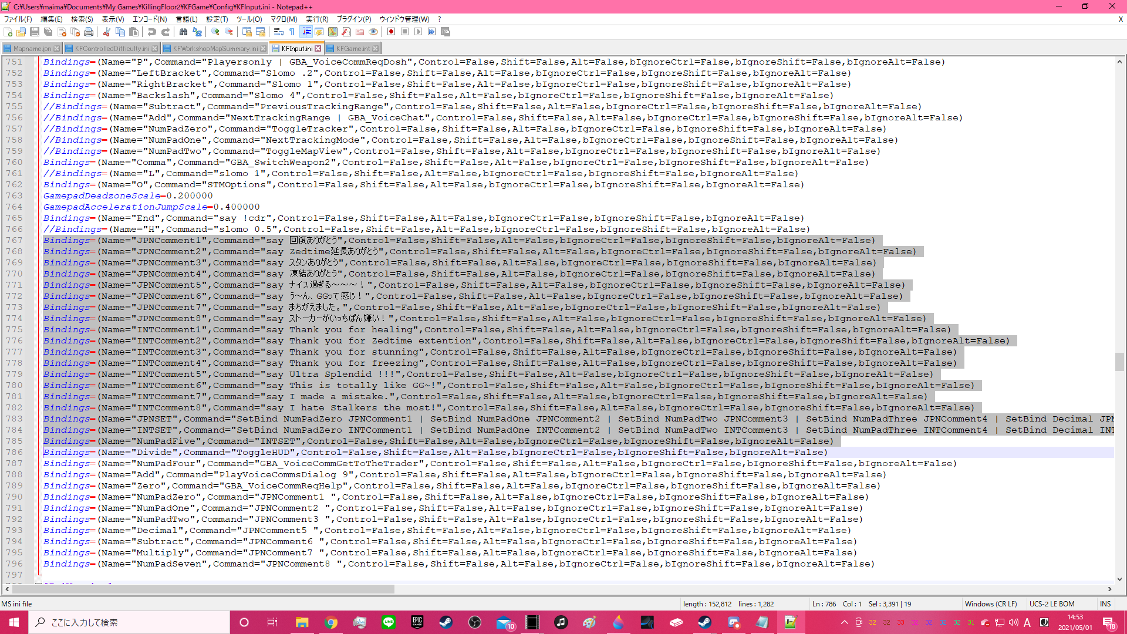
Task: Open the エンコード(N) encoding menu
Action: (x=150, y=19)
